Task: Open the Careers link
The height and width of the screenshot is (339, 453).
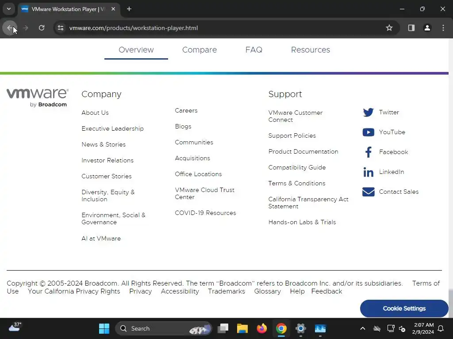Action: click(186, 110)
